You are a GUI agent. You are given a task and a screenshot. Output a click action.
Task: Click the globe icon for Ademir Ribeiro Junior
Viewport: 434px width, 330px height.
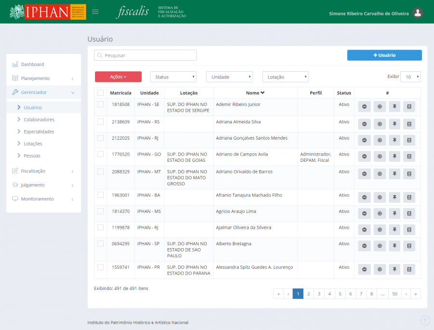(380, 107)
